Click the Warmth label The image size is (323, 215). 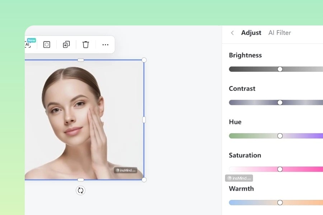241,188
